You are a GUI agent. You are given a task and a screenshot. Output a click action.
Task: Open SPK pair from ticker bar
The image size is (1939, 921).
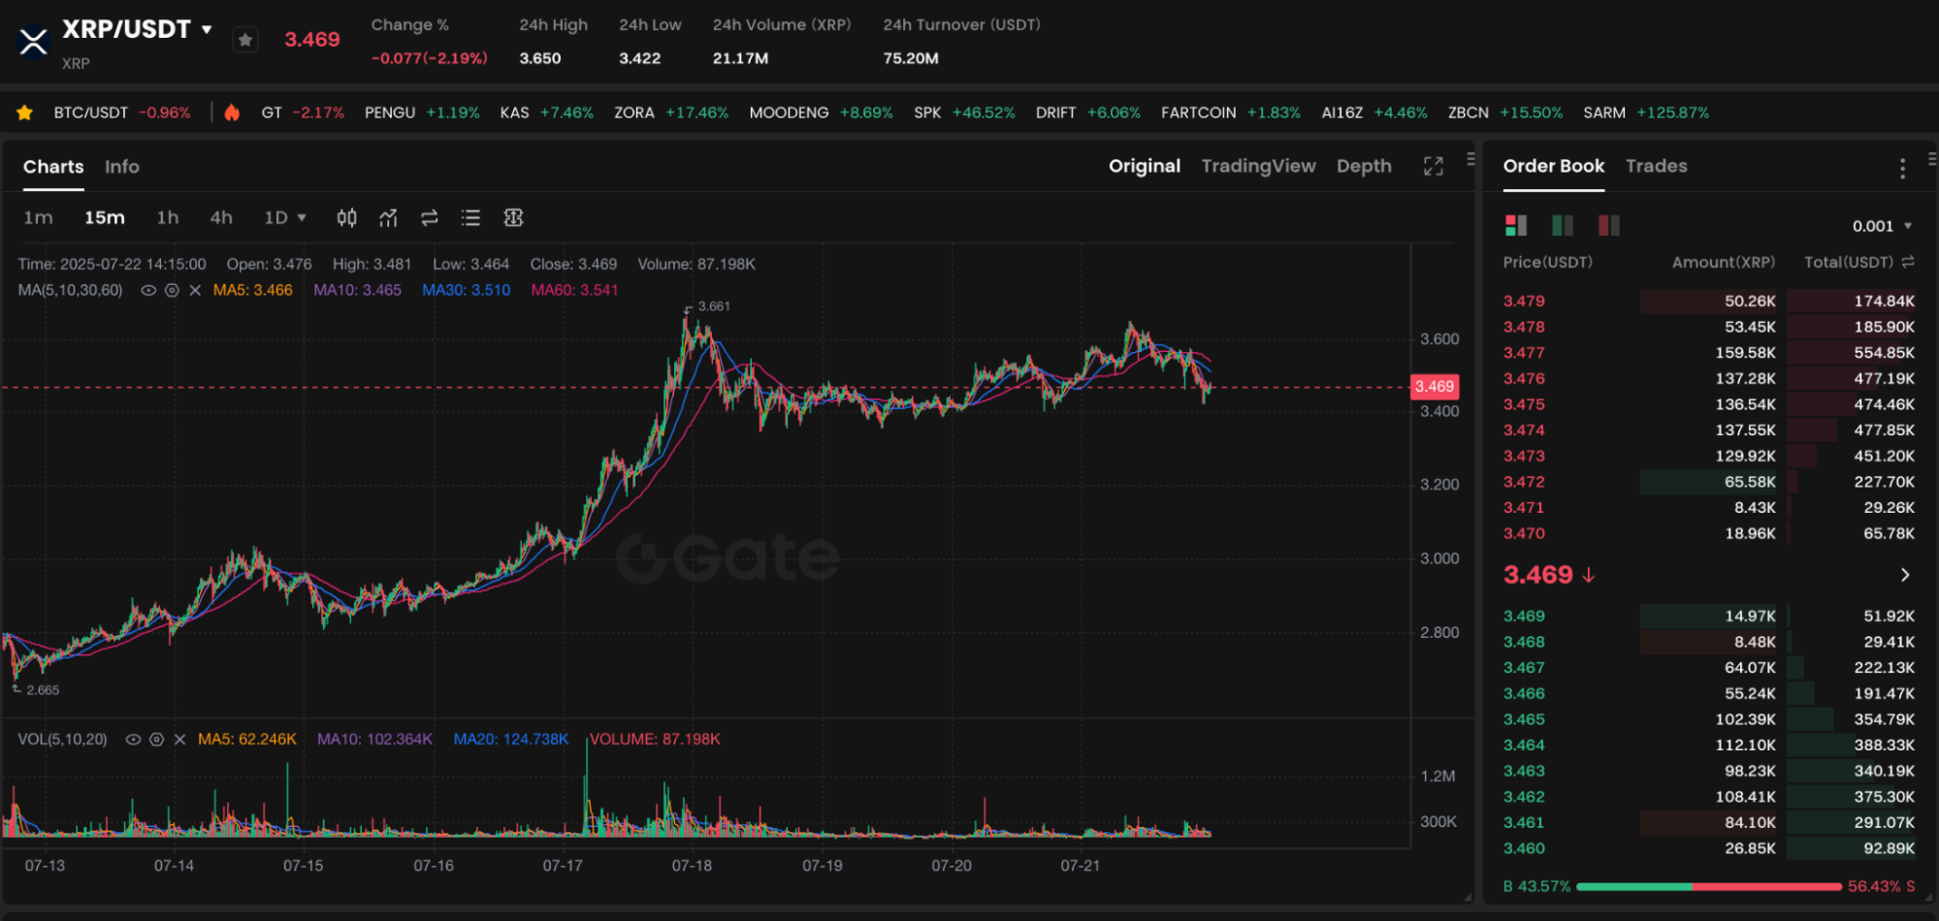(x=964, y=112)
